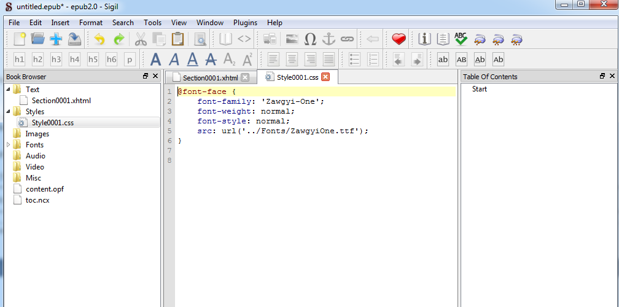Toggle Underline formatting A icon

tap(193, 60)
